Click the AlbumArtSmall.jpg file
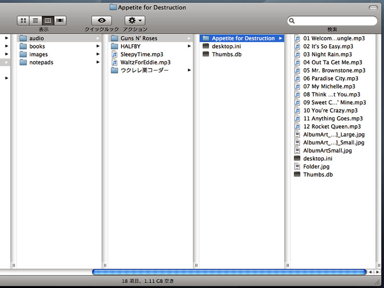Screen dimensions: 384x288 [x=327, y=151]
